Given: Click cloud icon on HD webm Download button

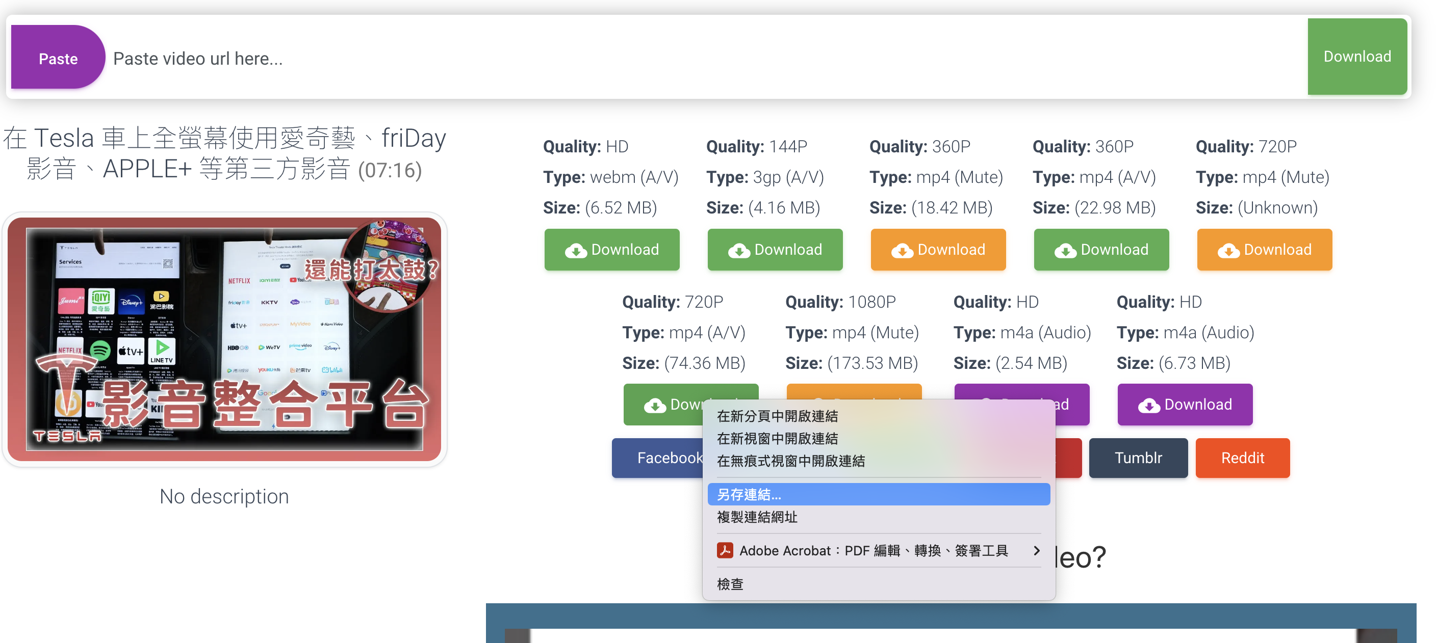Looking at the screenshot, I should click(576, 251).
